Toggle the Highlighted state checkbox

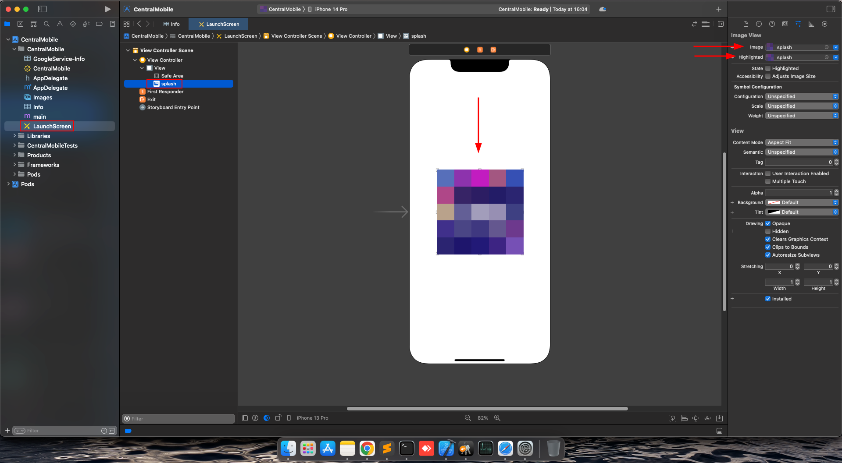click(768, 68)
